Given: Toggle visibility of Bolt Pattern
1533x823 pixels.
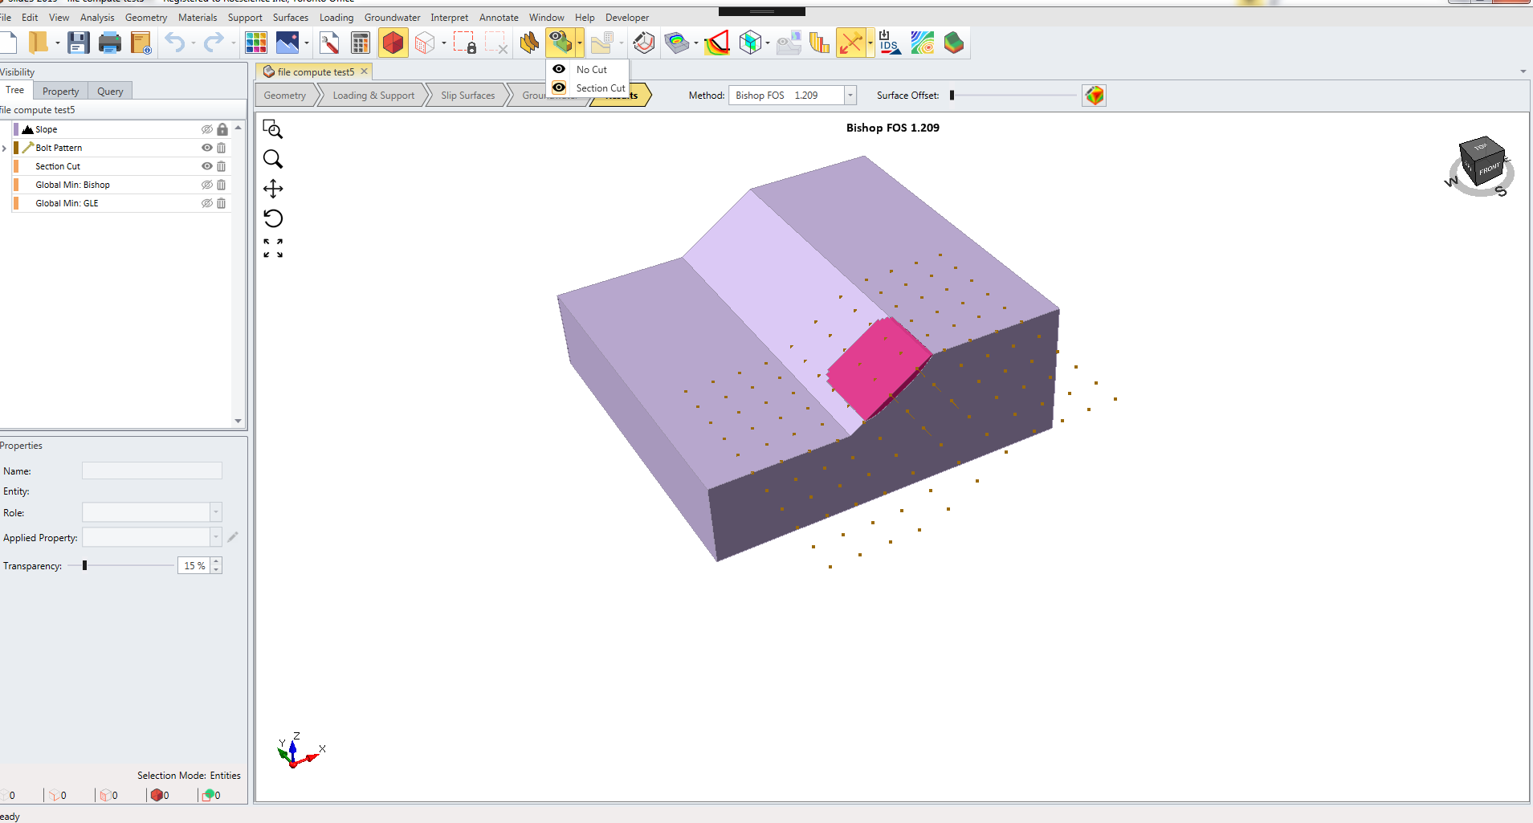Looking at the screenshot, I should (x=206, y=148).
